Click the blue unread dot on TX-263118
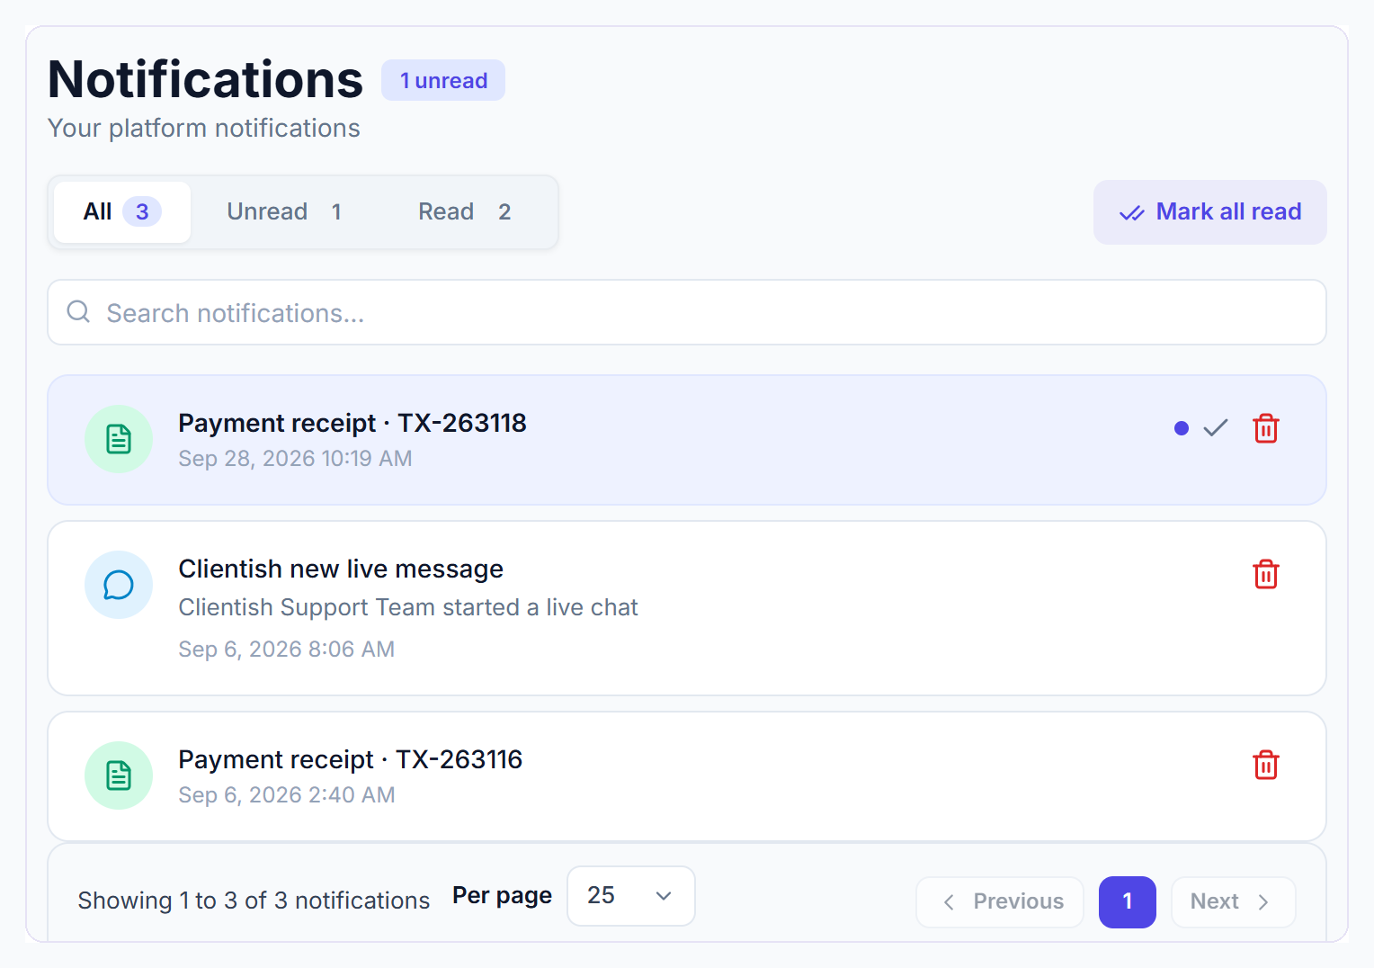This screenshot has height=968, width=1374. point(1182,428)
